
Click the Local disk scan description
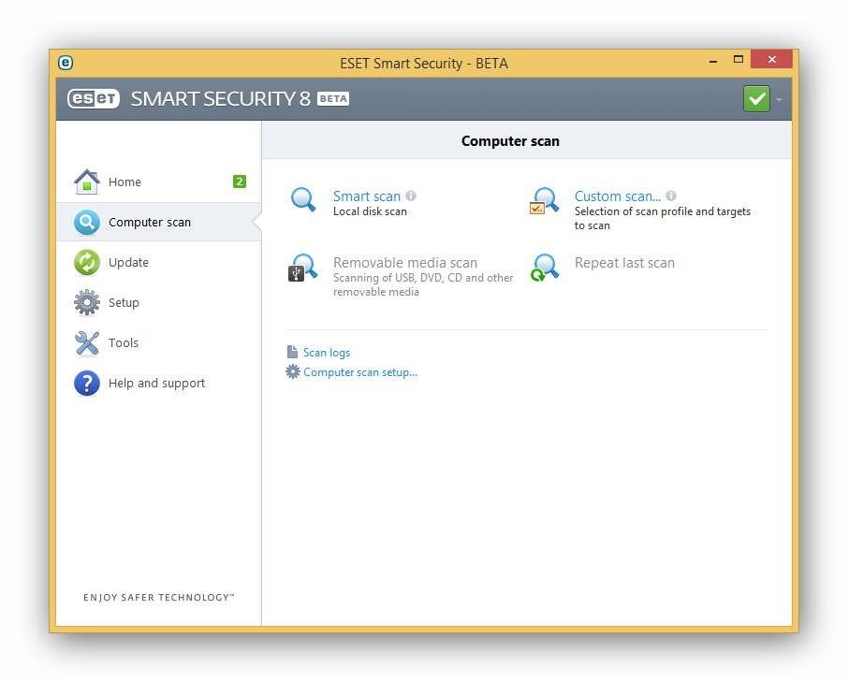point(370,211)
